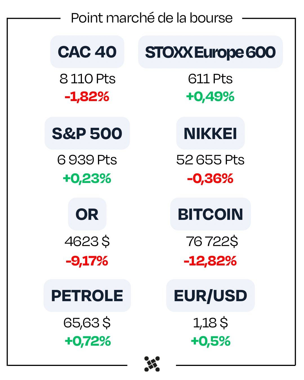Click the green +0,49% STOXX change
This screenshot has width=304, height=380.
[210, 97]
